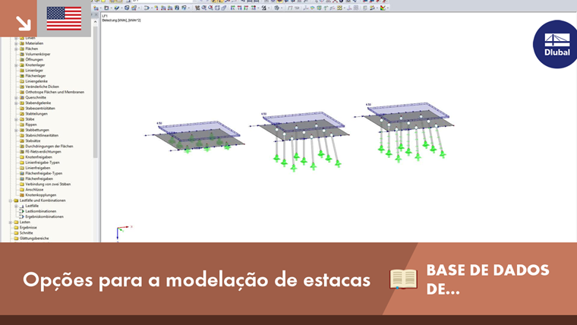The image size is (577, 325).
Task: Click the Glättungsbereiche folder icon
Action: [16, 238]
